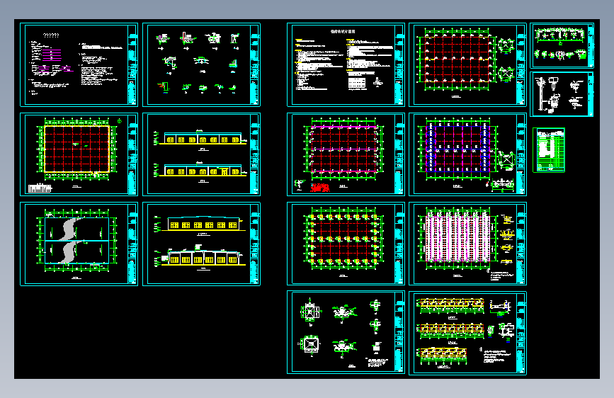Open the sheet of small green node details
Viewport: 614px width, 398px height.
coord(201,64)
